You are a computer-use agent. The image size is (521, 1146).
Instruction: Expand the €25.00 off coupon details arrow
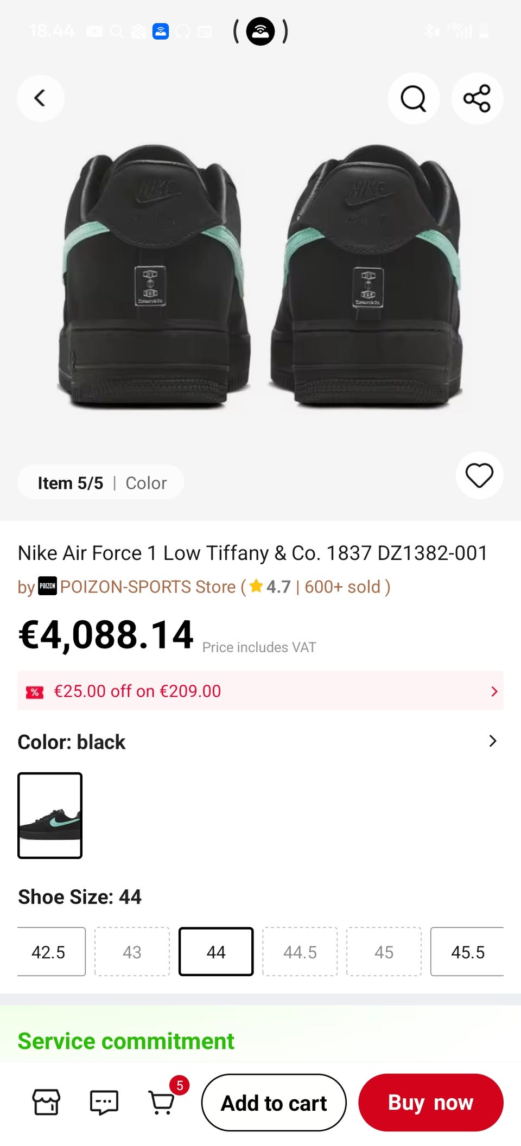494,691
